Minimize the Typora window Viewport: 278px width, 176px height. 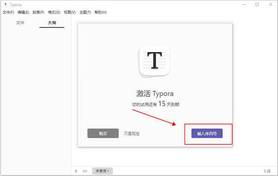pyautogui.click(x=244, y=5)
